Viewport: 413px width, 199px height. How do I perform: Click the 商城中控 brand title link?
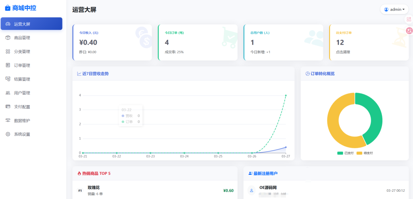(x=24, y=8)
